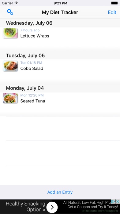Tap the 7 hours ago timestamp
The height and width of the screenshot is (214, 120).
(30, 30)
